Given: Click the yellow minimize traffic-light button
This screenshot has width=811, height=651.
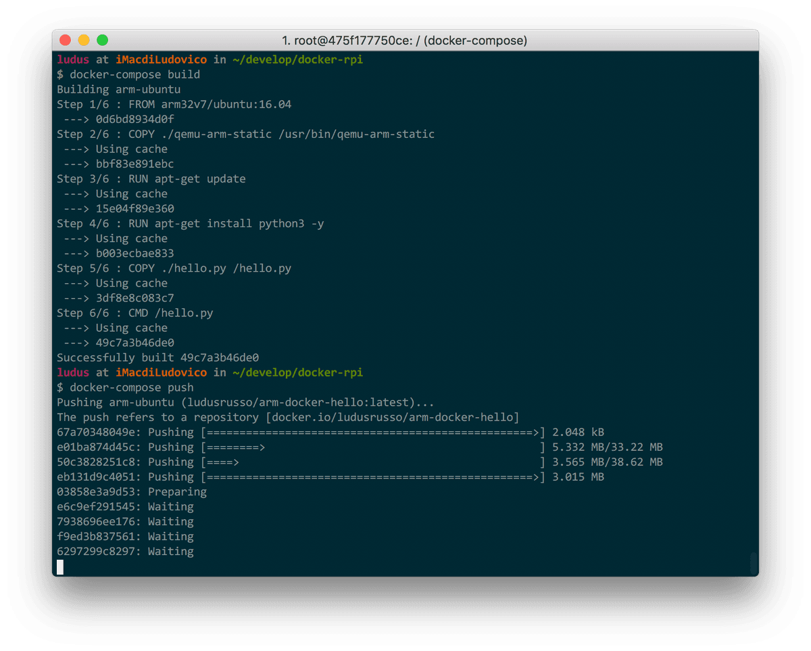Looking at the screenshot, I should [x=82, y=41].
